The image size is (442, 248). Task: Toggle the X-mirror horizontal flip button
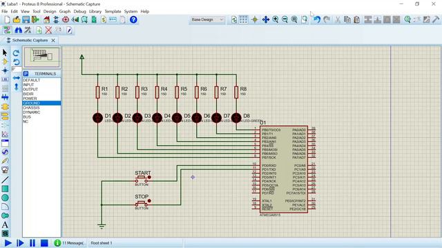click(17, 78)
